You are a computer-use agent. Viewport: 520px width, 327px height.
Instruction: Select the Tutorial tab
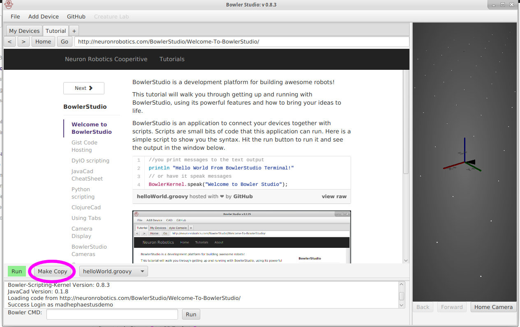(x=55, y=31)
